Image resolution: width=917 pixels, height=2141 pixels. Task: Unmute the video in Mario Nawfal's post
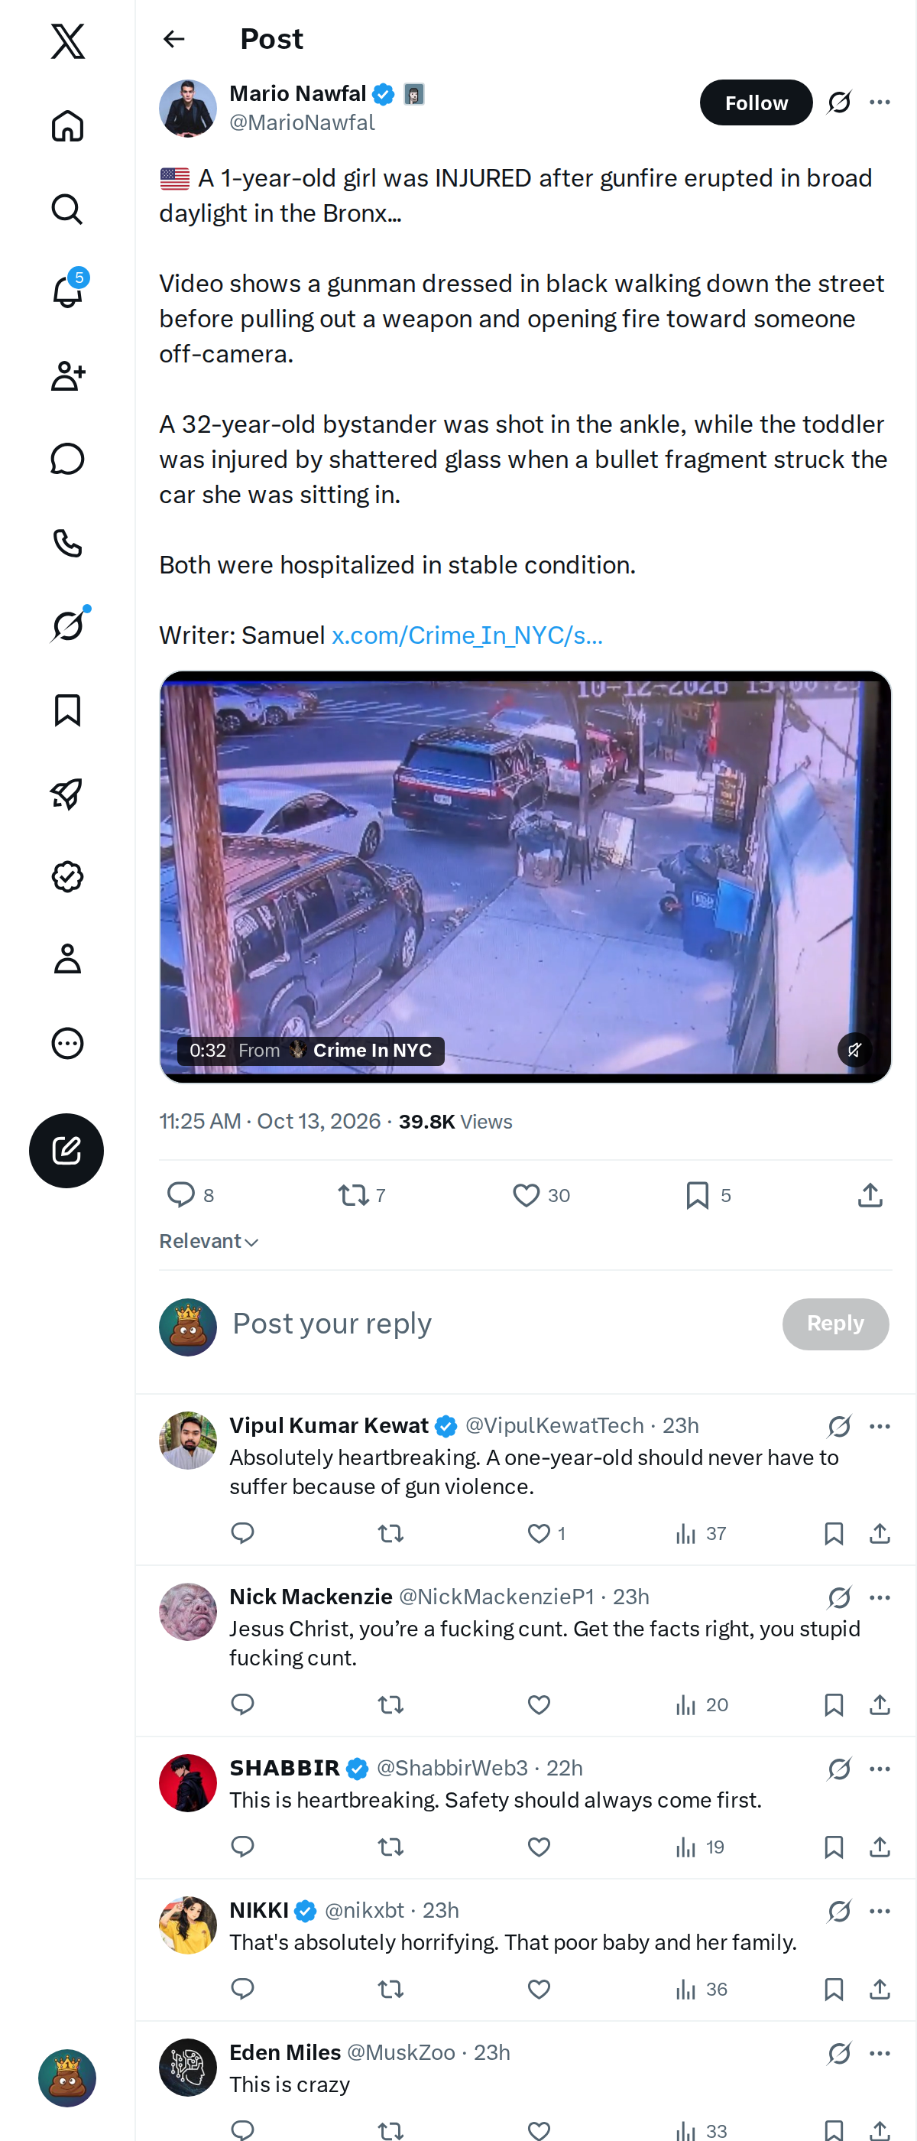point(854,1050)
